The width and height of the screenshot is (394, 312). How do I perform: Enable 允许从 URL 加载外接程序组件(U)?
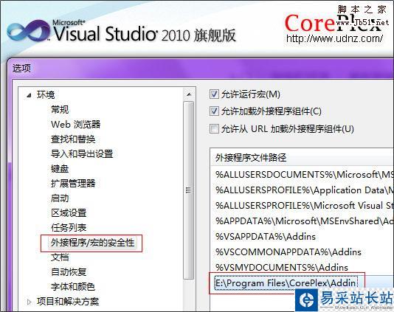pos(214,129)
